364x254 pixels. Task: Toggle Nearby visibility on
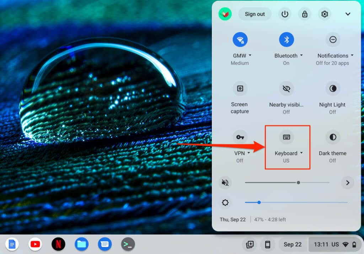(287, 88)
